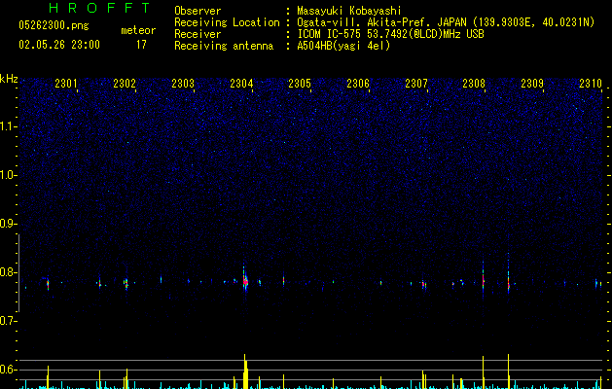This screenshot has width=612, height=389.
Task: Click the 2304 time marker
Action: pyautogui.click(x=241, y=84)
